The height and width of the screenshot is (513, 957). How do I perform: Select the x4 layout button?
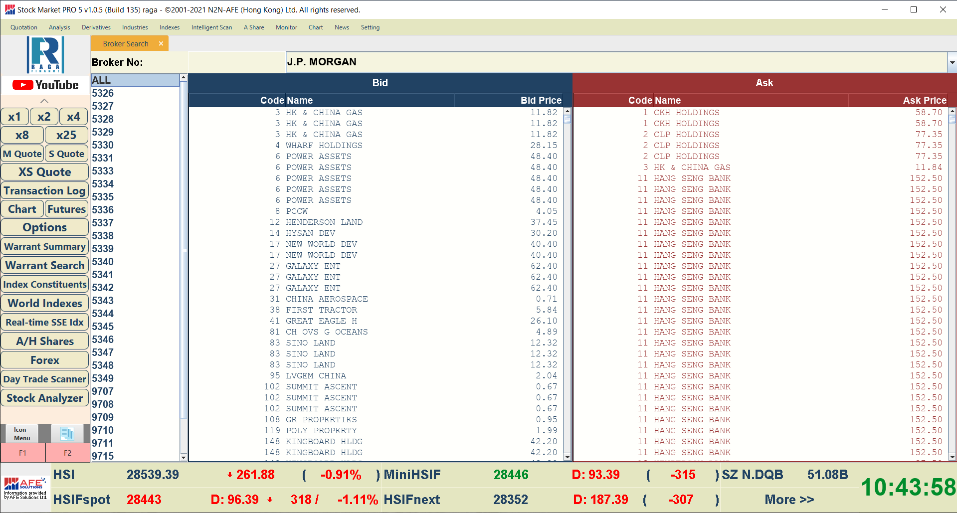point(73,117)
